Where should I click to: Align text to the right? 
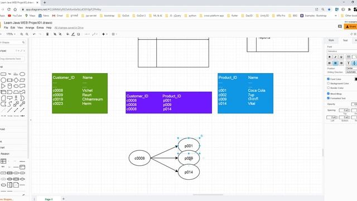pyautogui.click(x=341, y=63)
